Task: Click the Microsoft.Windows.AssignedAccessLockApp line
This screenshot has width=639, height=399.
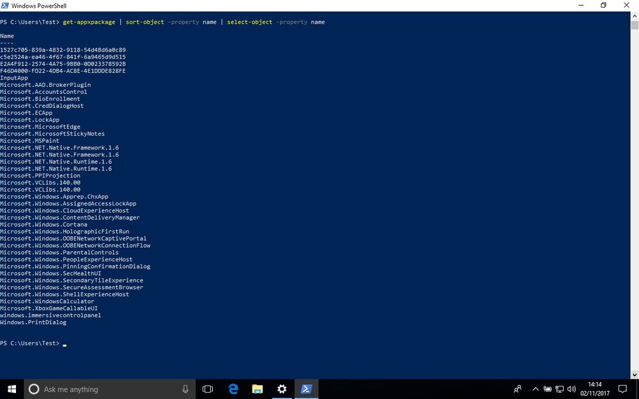Action: [x=68, y=204]
